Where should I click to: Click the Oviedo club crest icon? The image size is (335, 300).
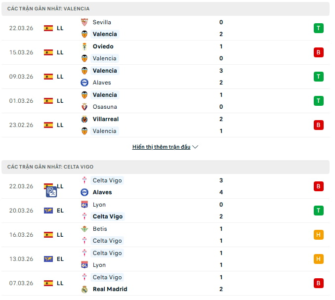[84, 46]
